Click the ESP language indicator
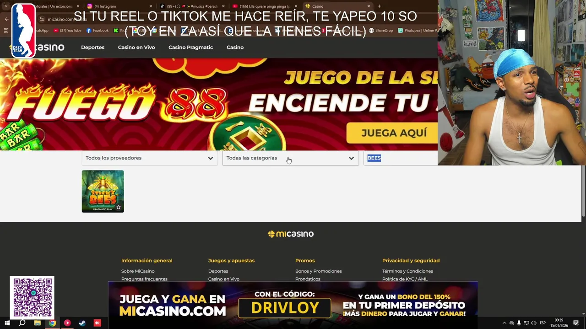Image resolution: width=586 pixels, height=329 pixels. coord(543,323)
